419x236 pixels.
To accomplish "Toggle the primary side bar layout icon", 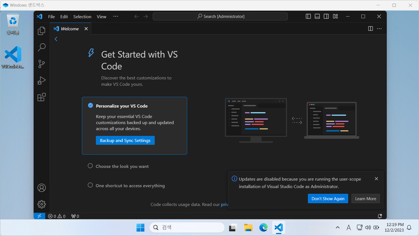I will pyautogui.click(x=308, y=17).
